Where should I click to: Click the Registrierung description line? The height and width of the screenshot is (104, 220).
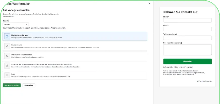coord(55,47)
